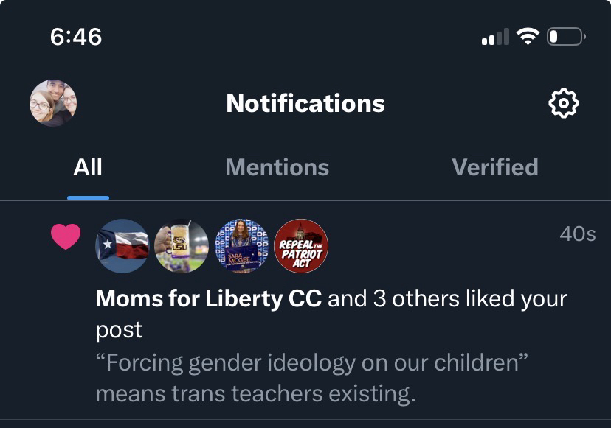Open the "and 3 others liked" text
The height and width of the screenshot is (428, 611).
click(x=446, y=299)
